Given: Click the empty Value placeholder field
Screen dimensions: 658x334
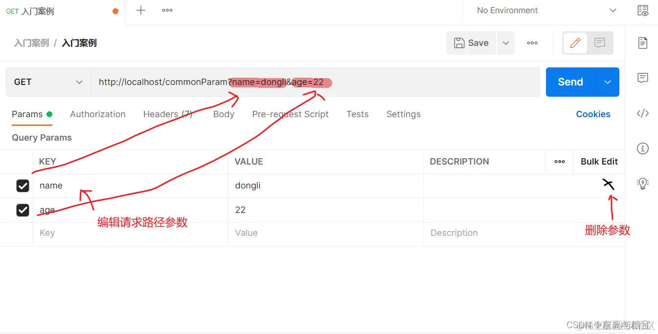Looking at the screenshot, I should point(326,233).
